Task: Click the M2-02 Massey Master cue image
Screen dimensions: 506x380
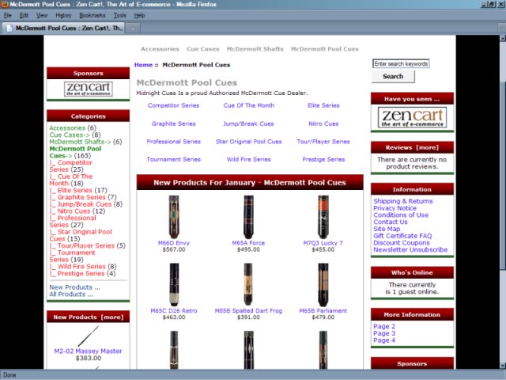Action: click(88, 336)
